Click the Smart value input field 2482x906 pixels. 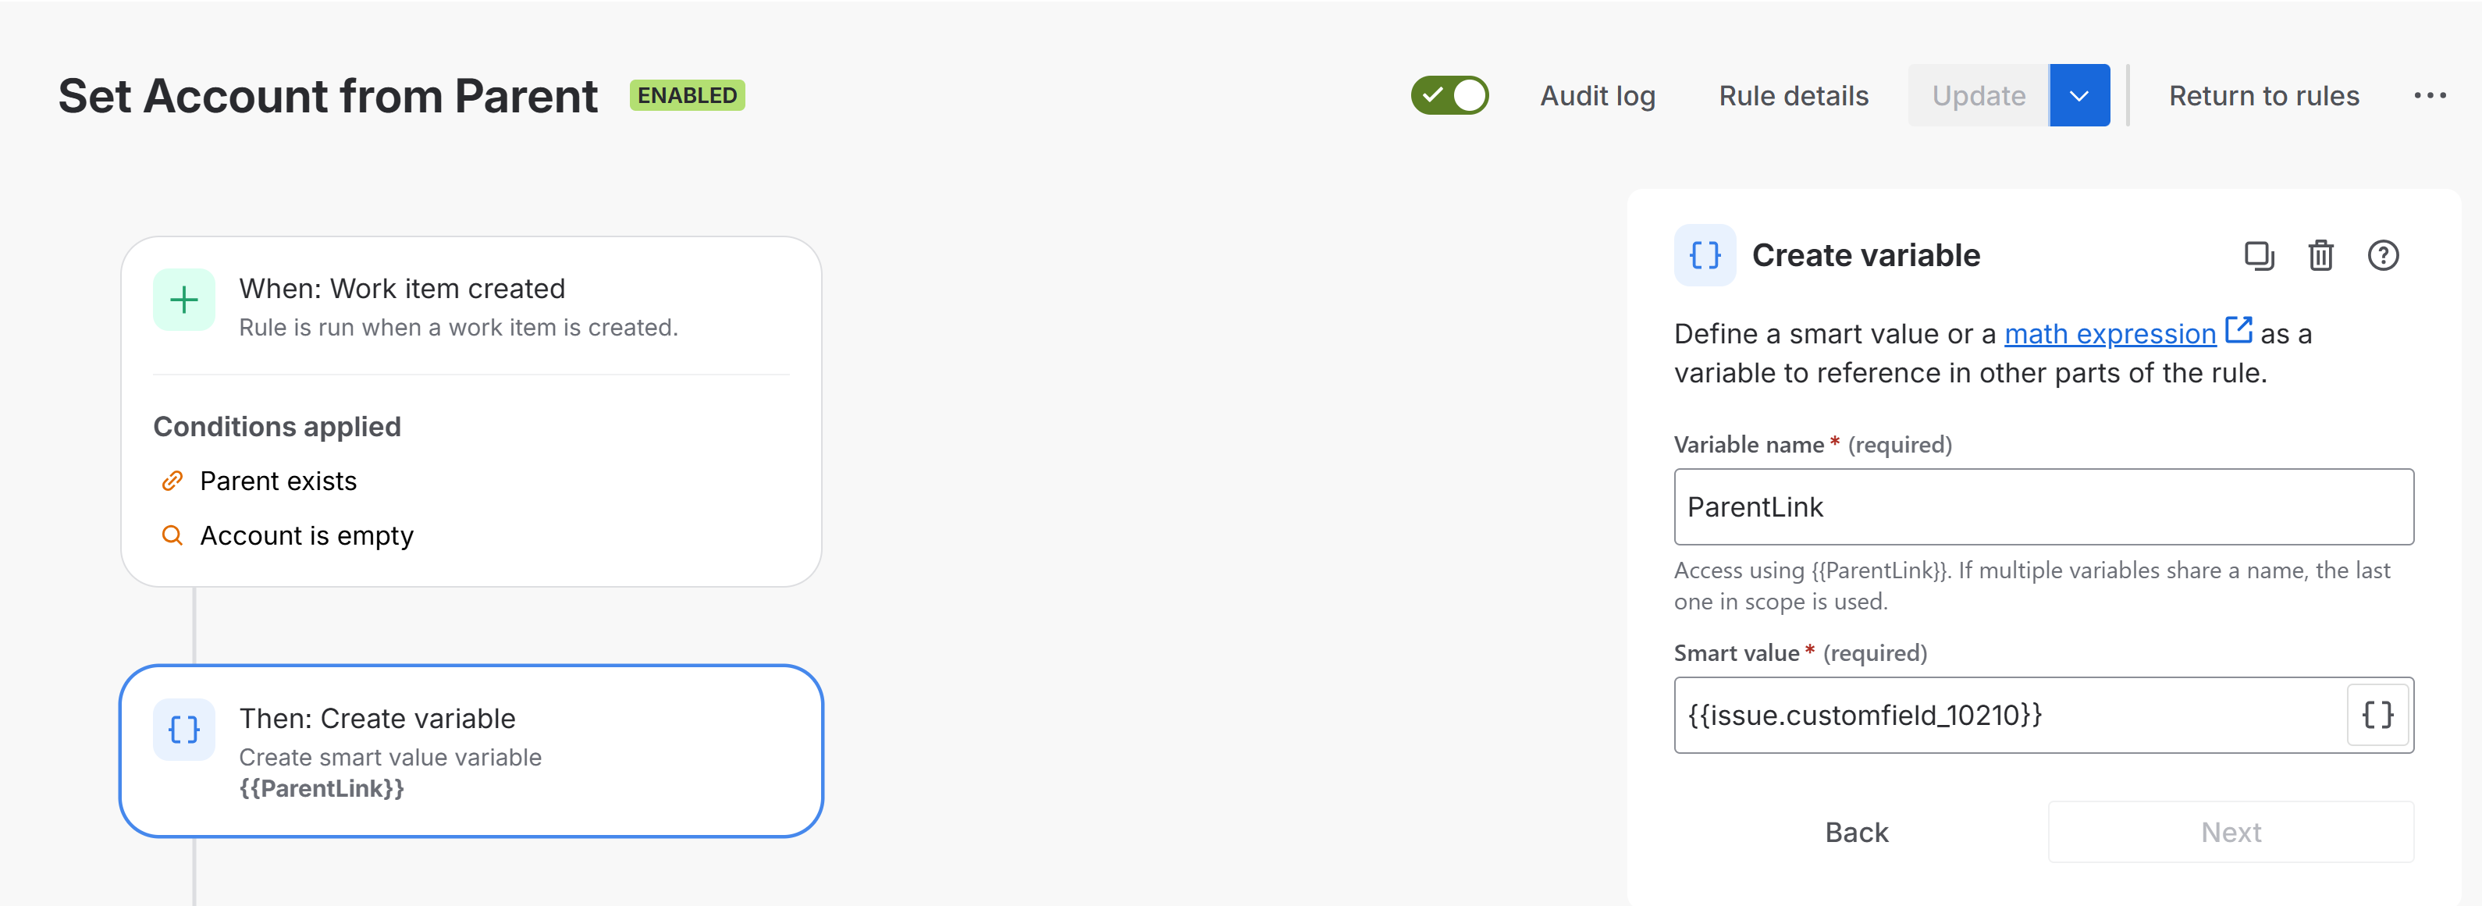2009,715
